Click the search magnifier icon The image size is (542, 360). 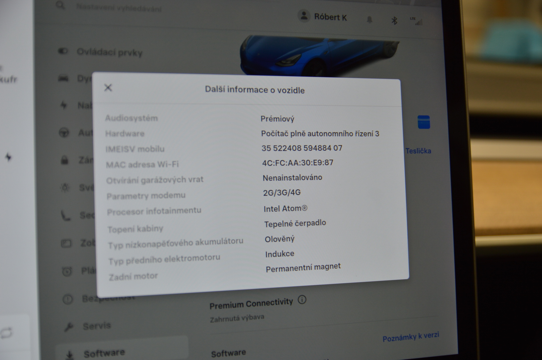pyautogui.click(x=60, y=5)
